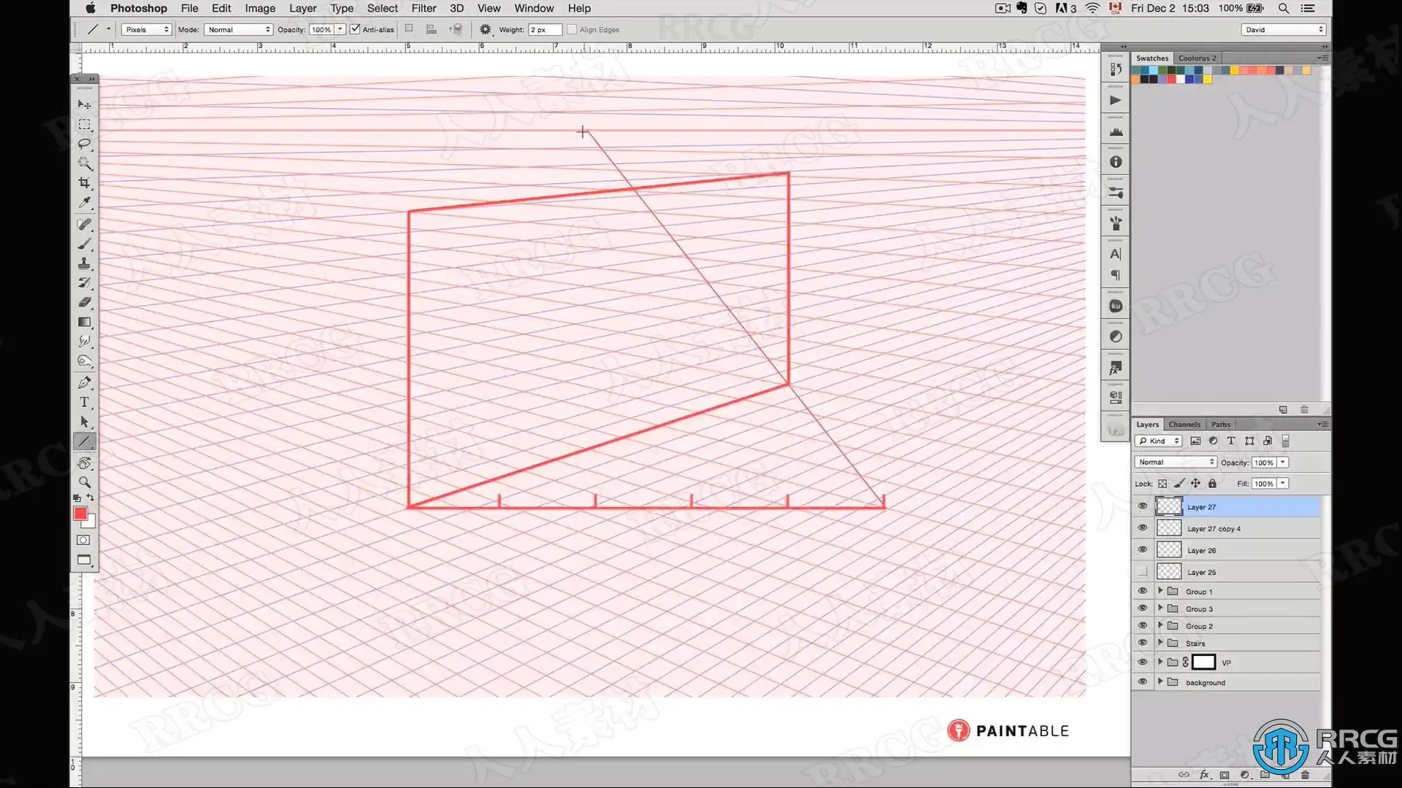Screen dimensions: 1402x788
Task: Hide Layer 27 copy 4
Action: (1143, 528)
